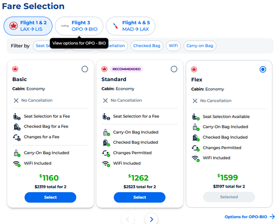Screen dimensions: 276x224
Task: Choose the Standard fare radio button
Action: click(x=174, y=69)
